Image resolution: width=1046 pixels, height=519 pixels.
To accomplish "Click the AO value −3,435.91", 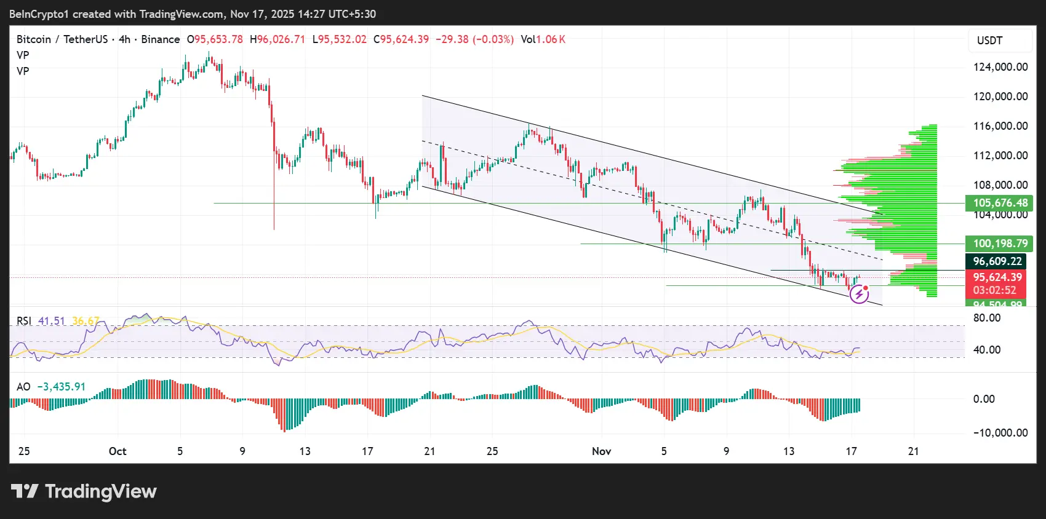I will click(62, 387).
